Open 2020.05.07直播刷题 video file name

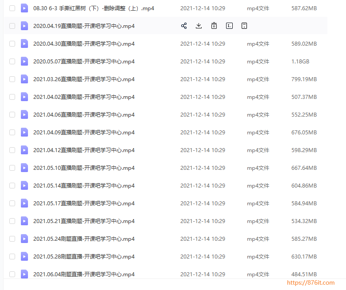click(84, 62)
